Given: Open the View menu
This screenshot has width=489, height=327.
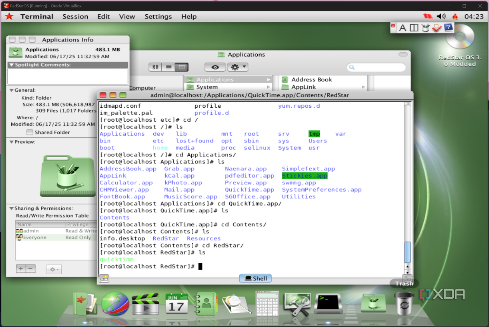Looking at the screenshot, I should (x=127, y=16).
